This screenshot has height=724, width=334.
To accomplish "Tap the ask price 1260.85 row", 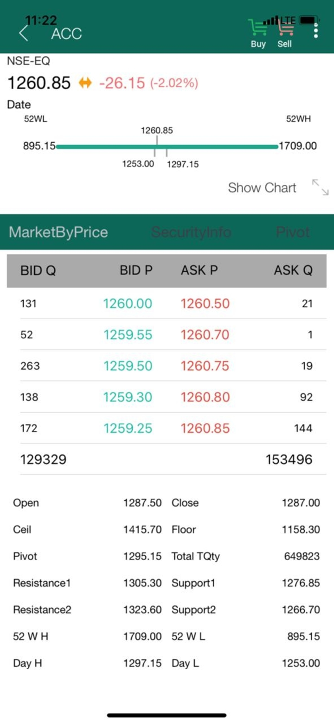I will pos(205,428).
